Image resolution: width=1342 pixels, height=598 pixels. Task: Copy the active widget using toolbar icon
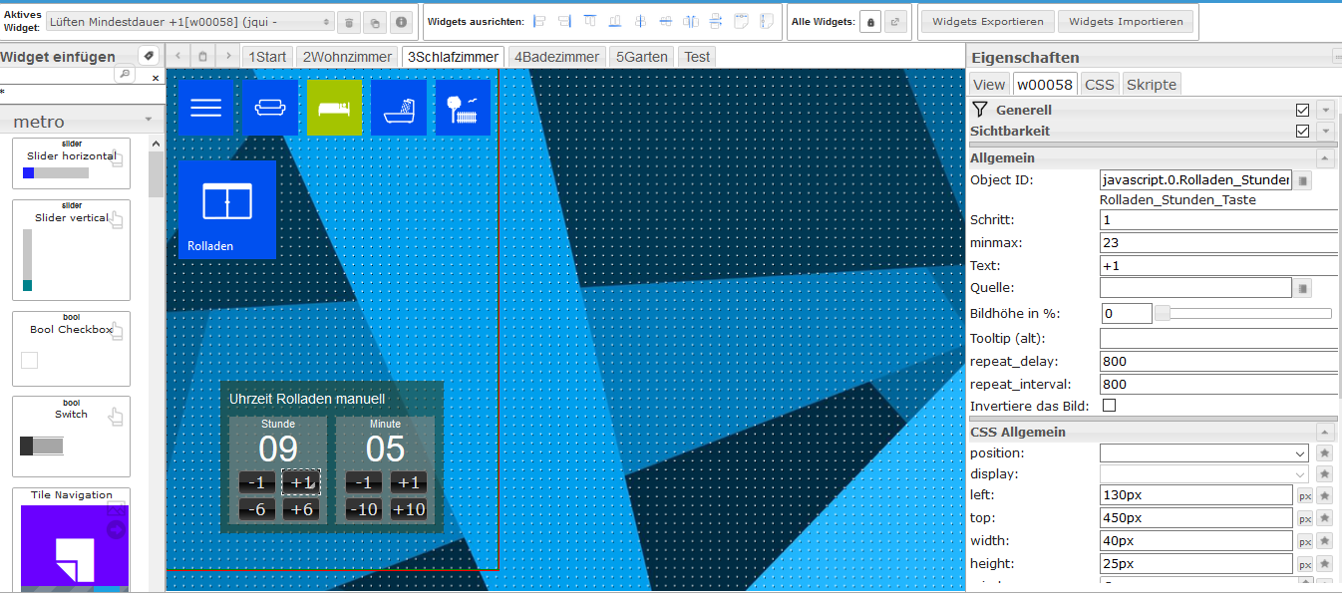click(x=375, y=22)
